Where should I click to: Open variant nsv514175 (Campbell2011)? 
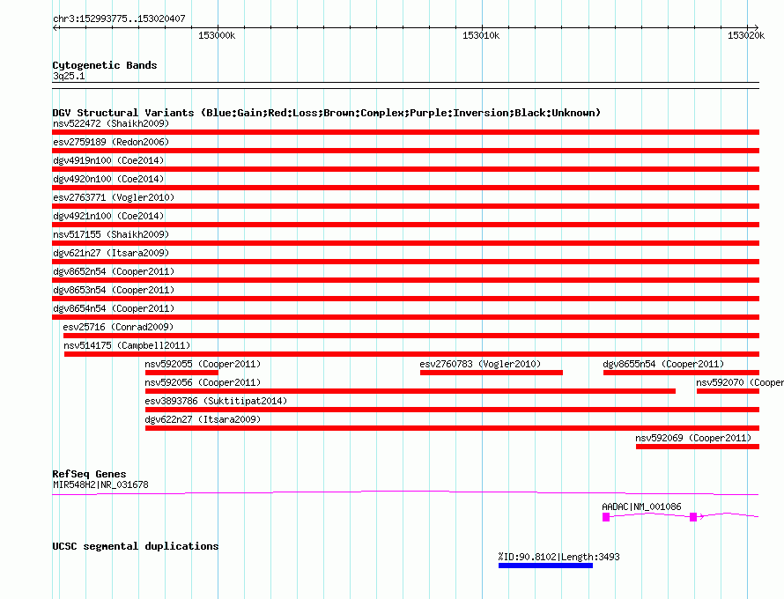127,345
